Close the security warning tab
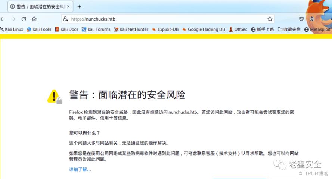Image resolution: width=332 pixels, height=179 pixels. coord(68,7)
